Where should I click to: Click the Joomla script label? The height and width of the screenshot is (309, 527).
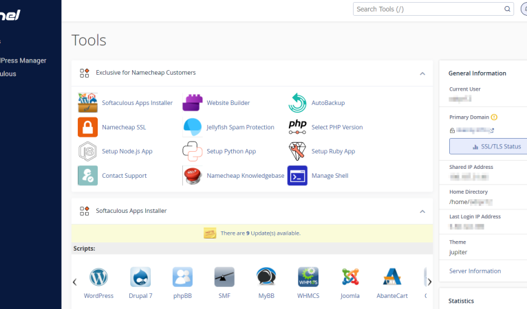point(350,295)
